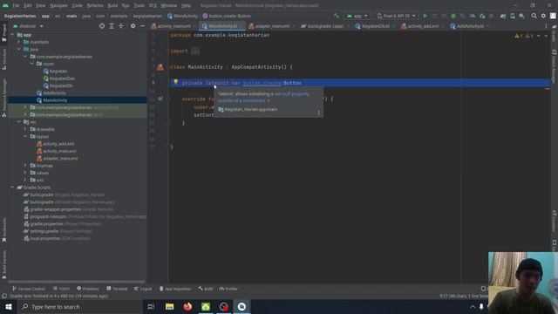Open the Terminal tool window

[x=117, y=289]
